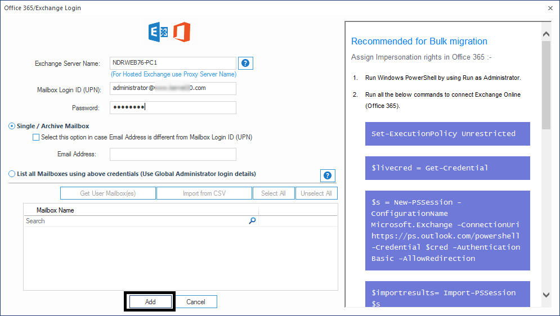Click the '$s = New-PSSession' command block
560x316 pixels.
(x=447, y=231)
